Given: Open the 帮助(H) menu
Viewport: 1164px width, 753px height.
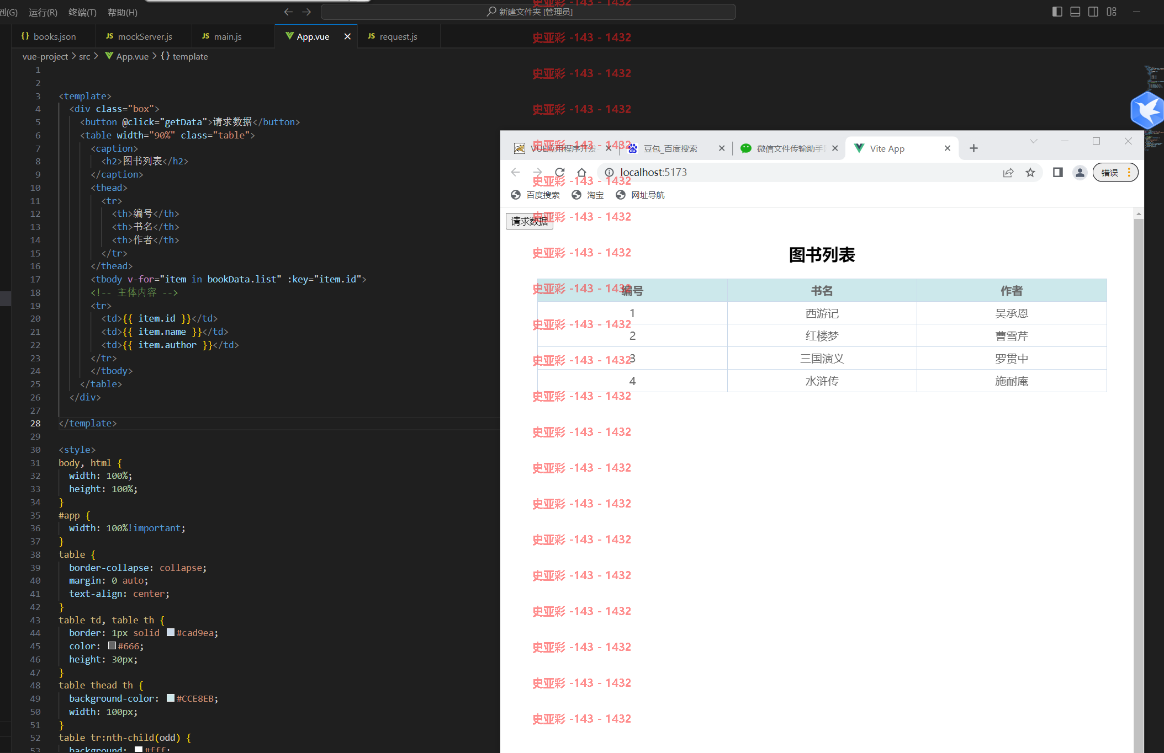Looking at the screenshot, I should 123,12.
